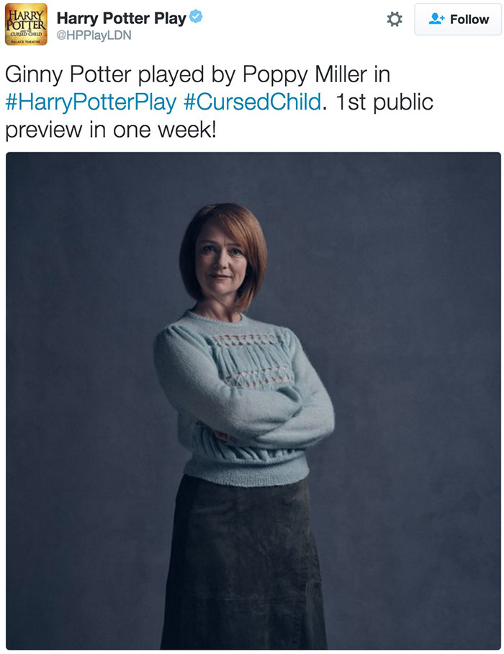Click the '1st public preview' text line
The height and width of the screenshot is (654, 504).
(x=384, y=102)
